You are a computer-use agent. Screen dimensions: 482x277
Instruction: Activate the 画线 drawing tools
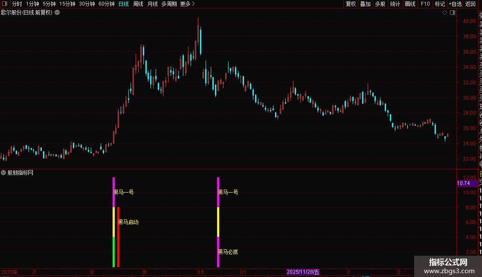pos(410,4)
